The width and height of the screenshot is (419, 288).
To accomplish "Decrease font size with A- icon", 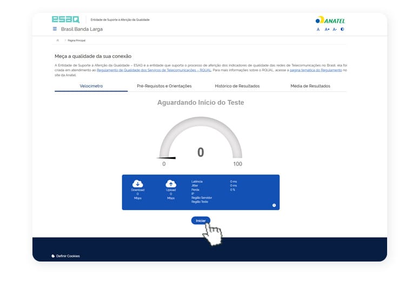I will (x=335, y=29).
